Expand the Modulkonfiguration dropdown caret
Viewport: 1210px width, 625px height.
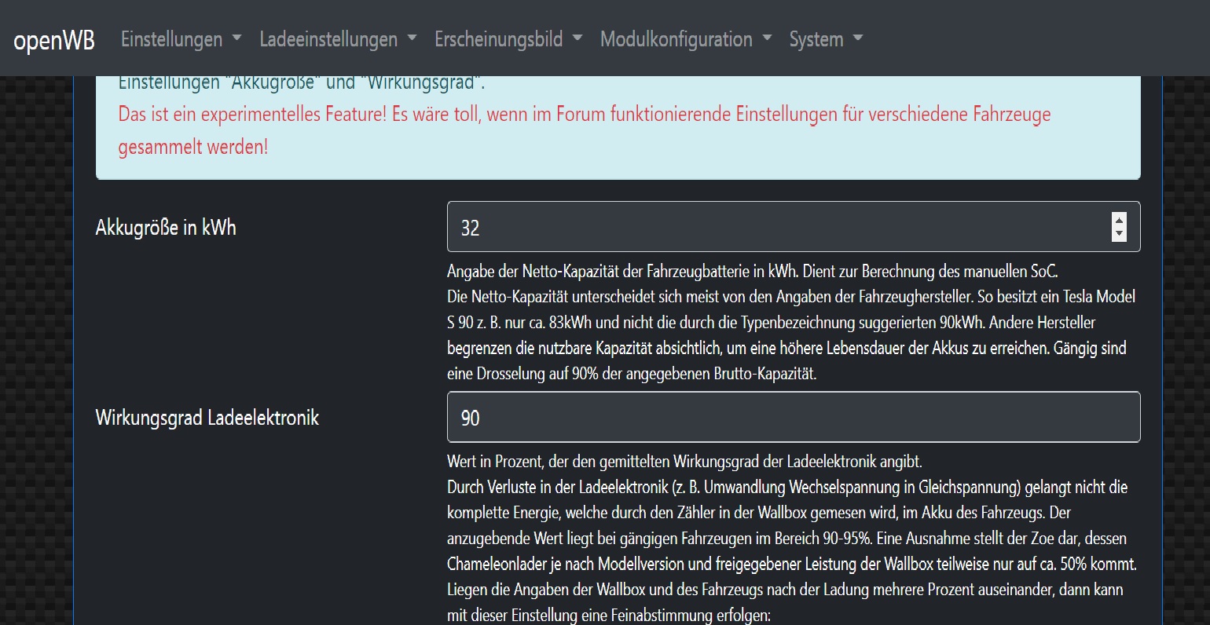pyautogui.click(x=768, y=38)
